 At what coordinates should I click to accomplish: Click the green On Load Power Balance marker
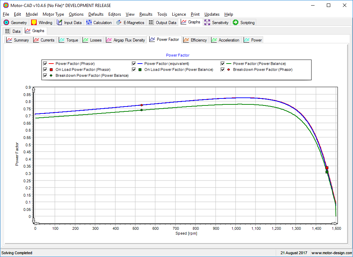click(x=327, y=172)
